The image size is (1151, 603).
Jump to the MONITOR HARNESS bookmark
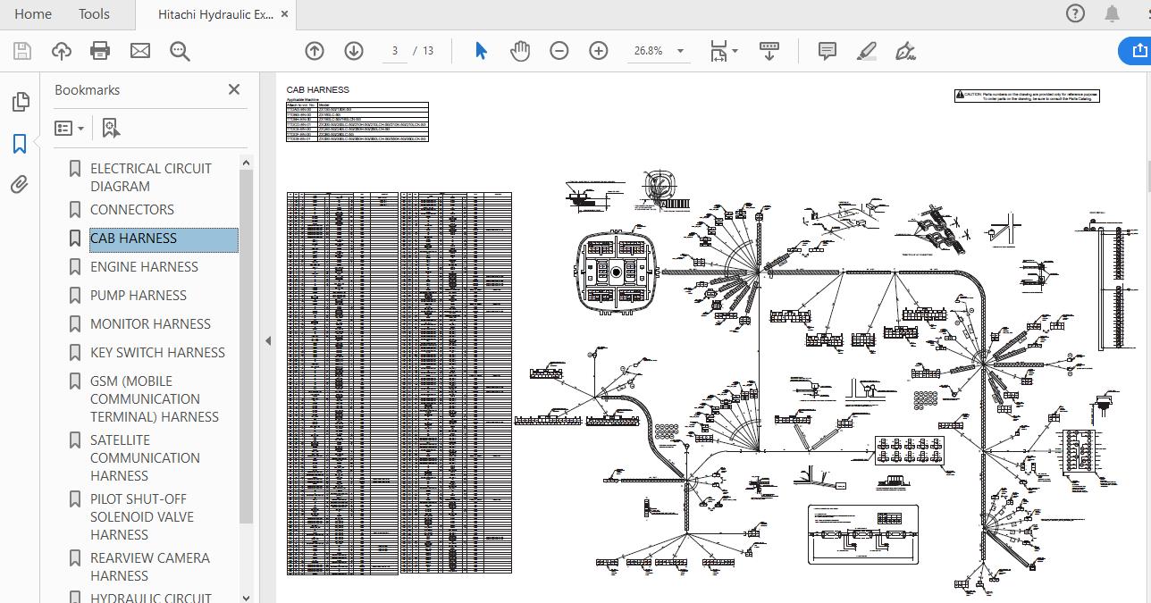150,323
